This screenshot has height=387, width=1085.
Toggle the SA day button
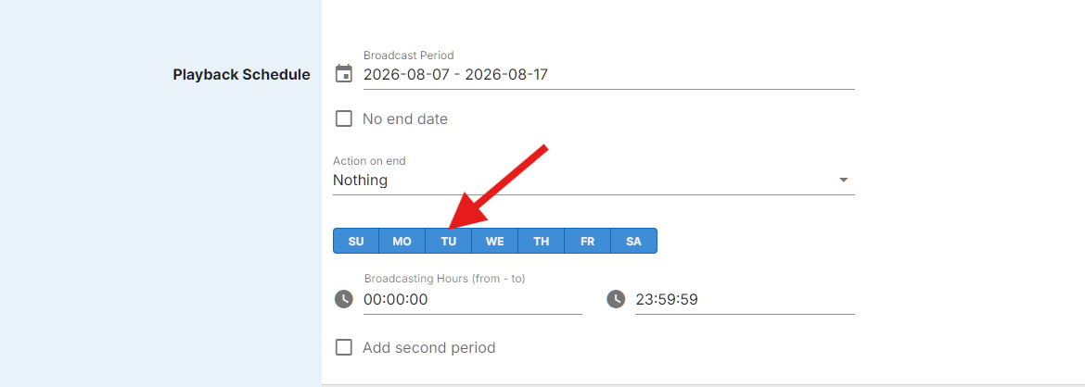click(633, 242)
